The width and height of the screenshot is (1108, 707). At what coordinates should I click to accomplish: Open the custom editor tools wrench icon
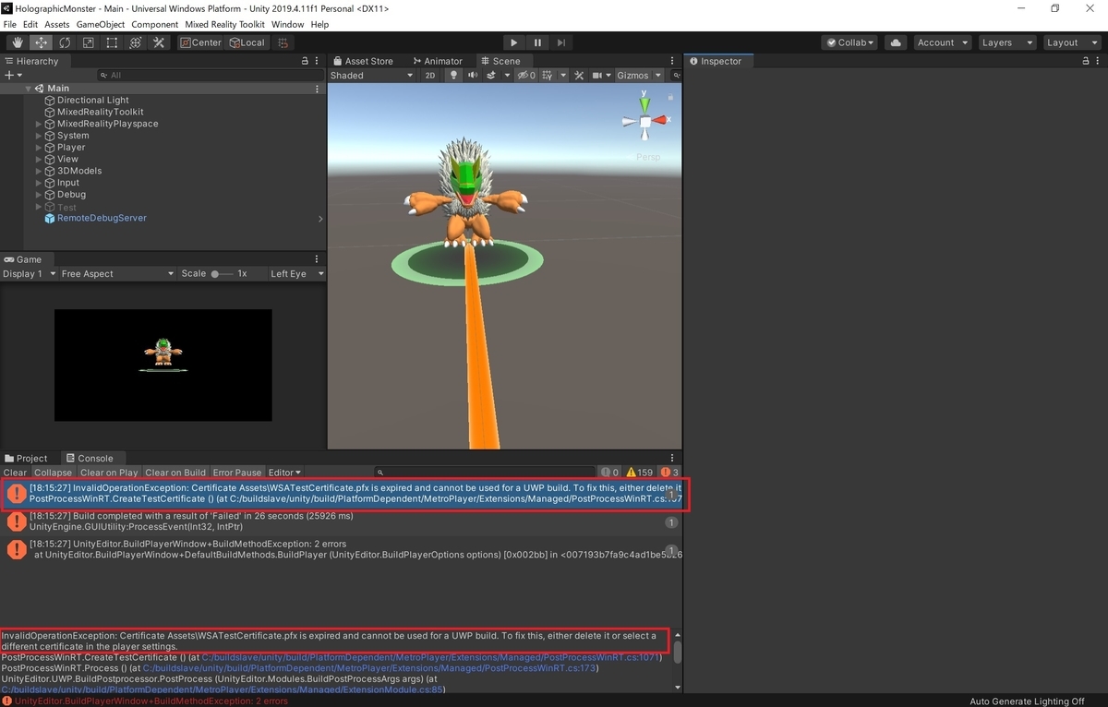[x=159, y=42]
